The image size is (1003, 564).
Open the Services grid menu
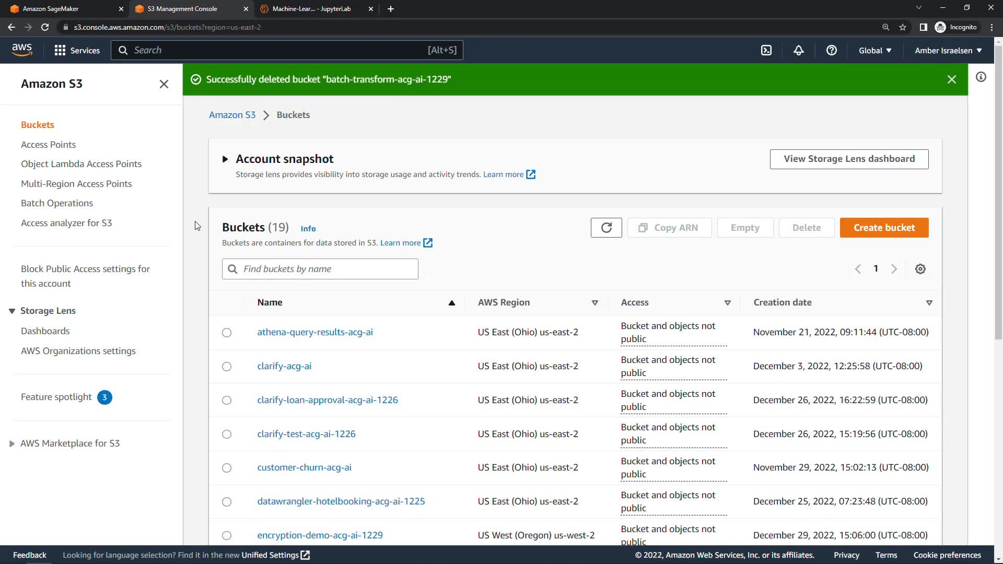[x=77, y=50]
